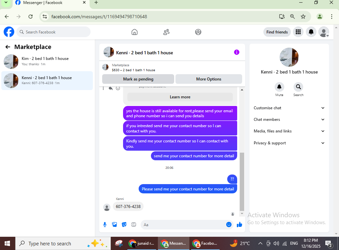Mute the Kenni conversation

click(x=279, y=87)
